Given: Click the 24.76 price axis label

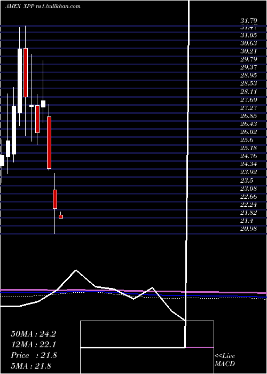Looking at the screenshot, I should [x=248, y=157].
